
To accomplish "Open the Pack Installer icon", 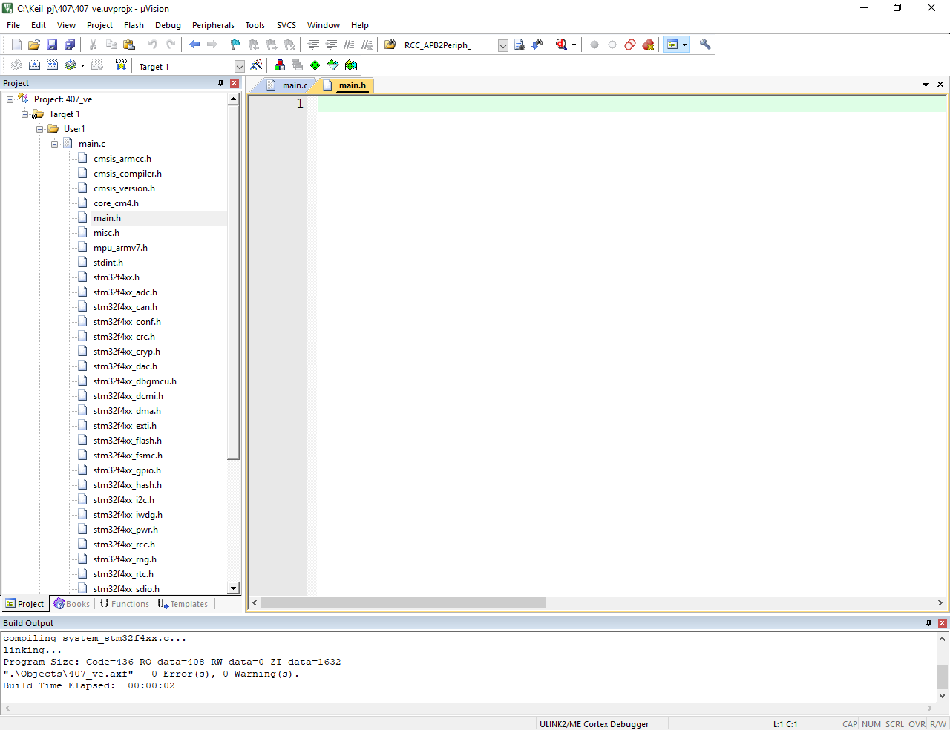I will (x=351, y=65).
